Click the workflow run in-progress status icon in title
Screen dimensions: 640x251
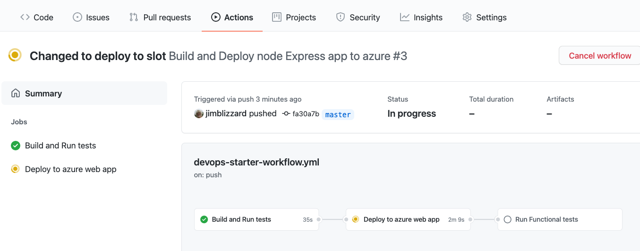[15, 55]
